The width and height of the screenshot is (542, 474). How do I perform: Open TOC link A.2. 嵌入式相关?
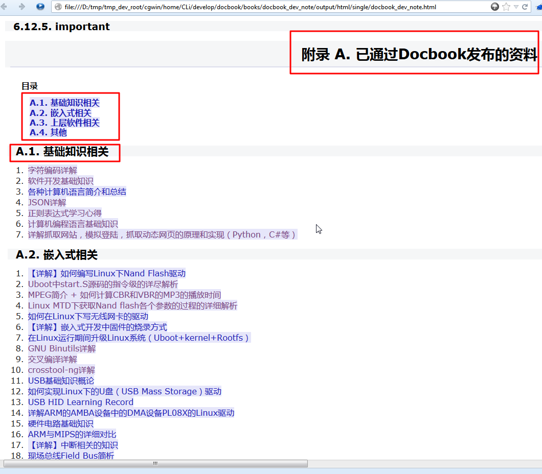coord(60,113)
